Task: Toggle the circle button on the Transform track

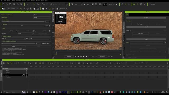Action: [26, 77]
